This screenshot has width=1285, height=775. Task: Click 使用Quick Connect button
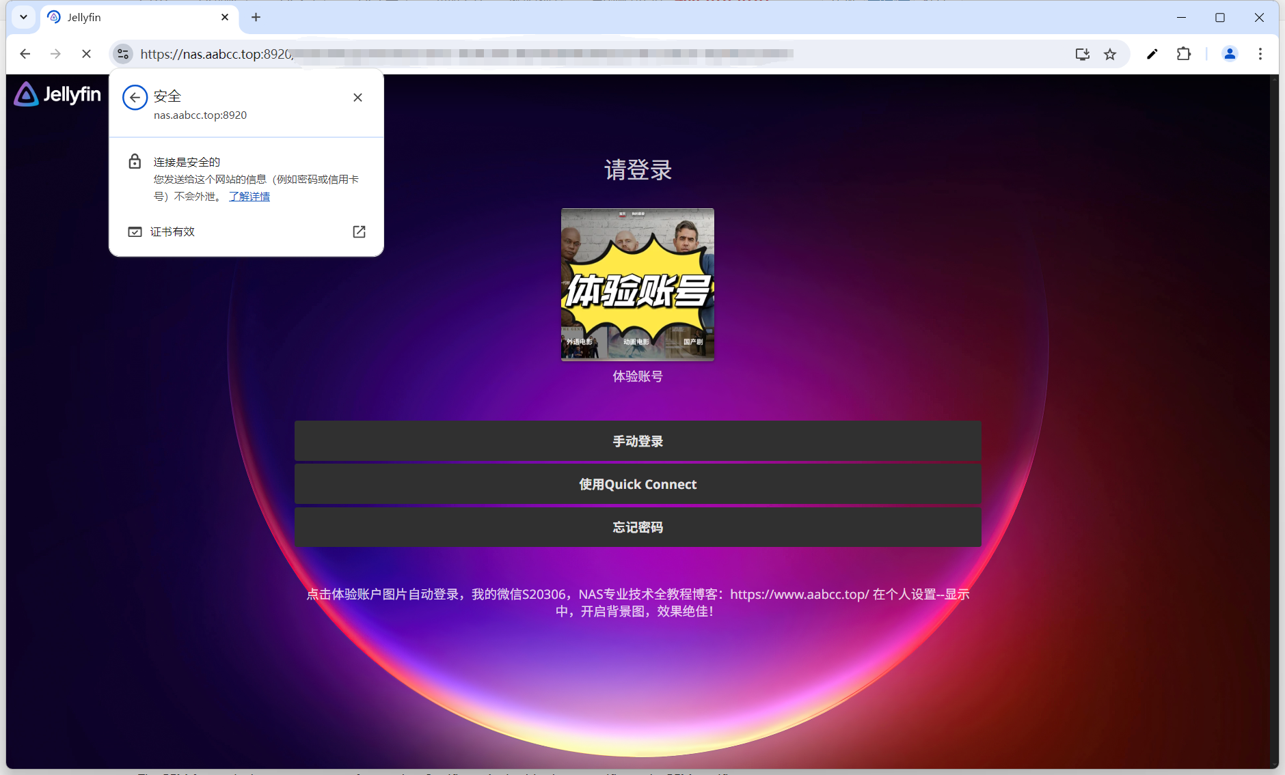(x=638, y=484)
